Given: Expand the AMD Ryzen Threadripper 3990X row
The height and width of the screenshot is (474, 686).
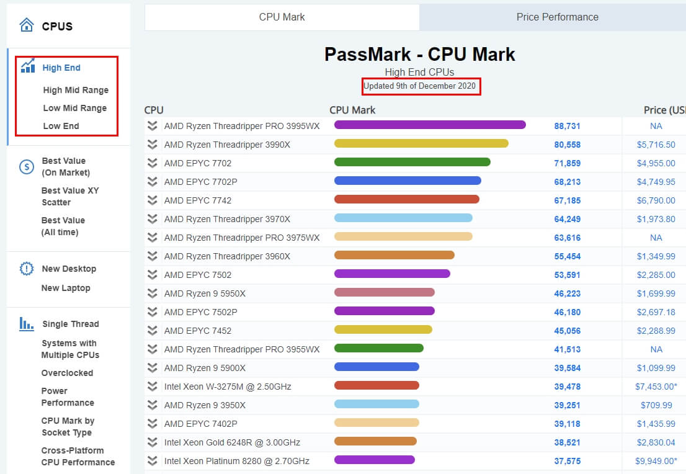Looking at the screenshot, I should 152,145.
